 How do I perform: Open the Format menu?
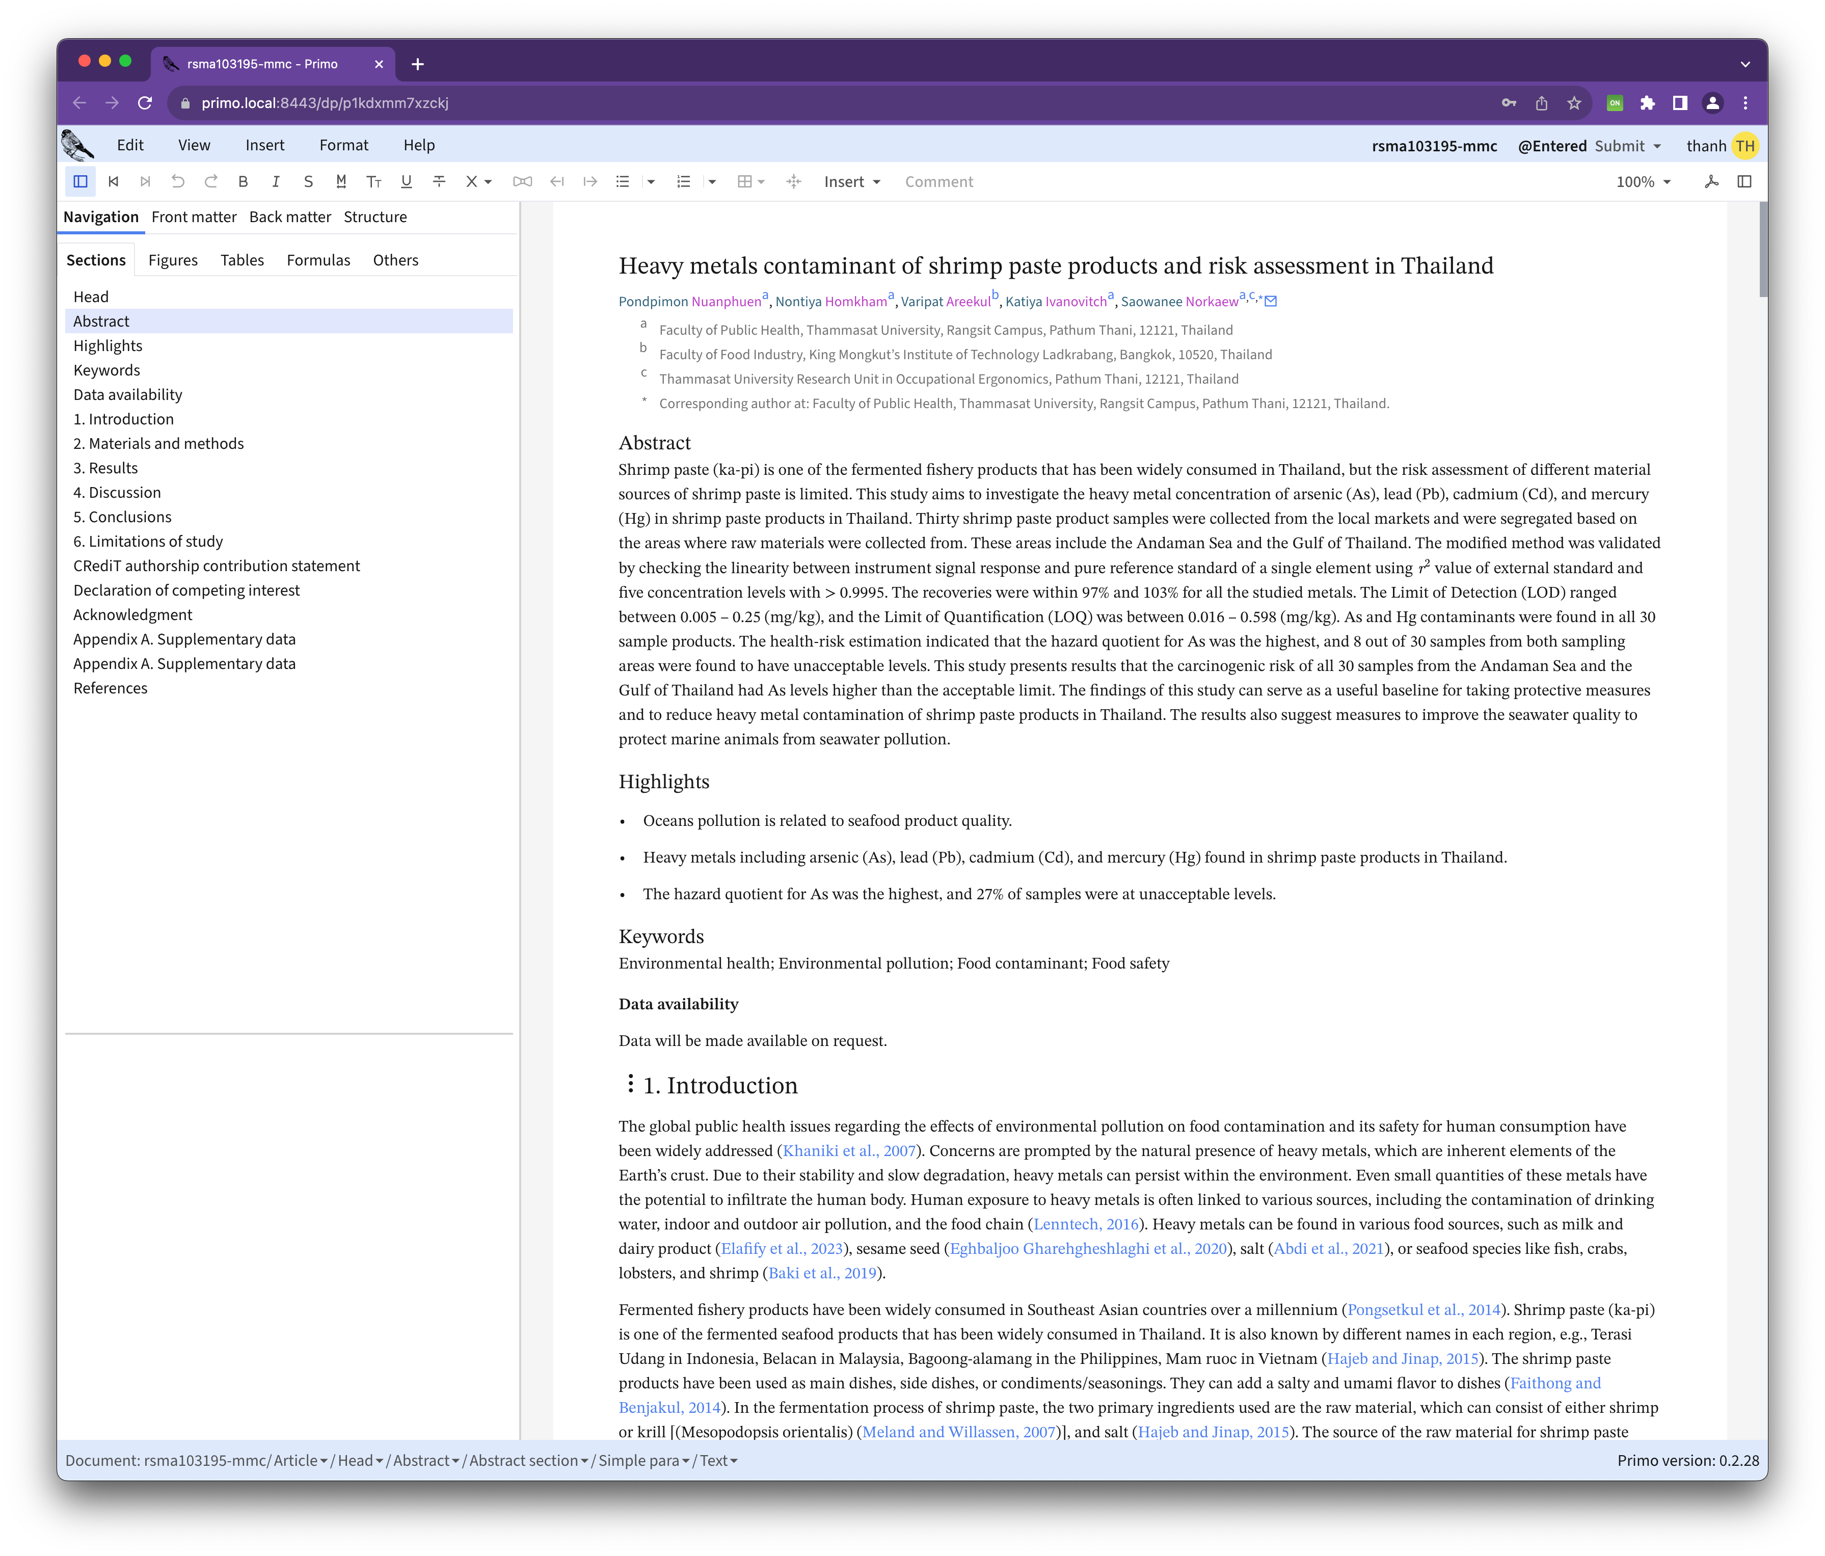click(x=343, y=145)
